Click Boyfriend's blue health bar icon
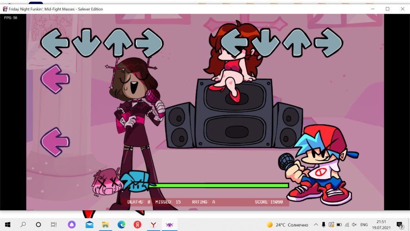This screenshot has width=410, height=231. [135, 181]
